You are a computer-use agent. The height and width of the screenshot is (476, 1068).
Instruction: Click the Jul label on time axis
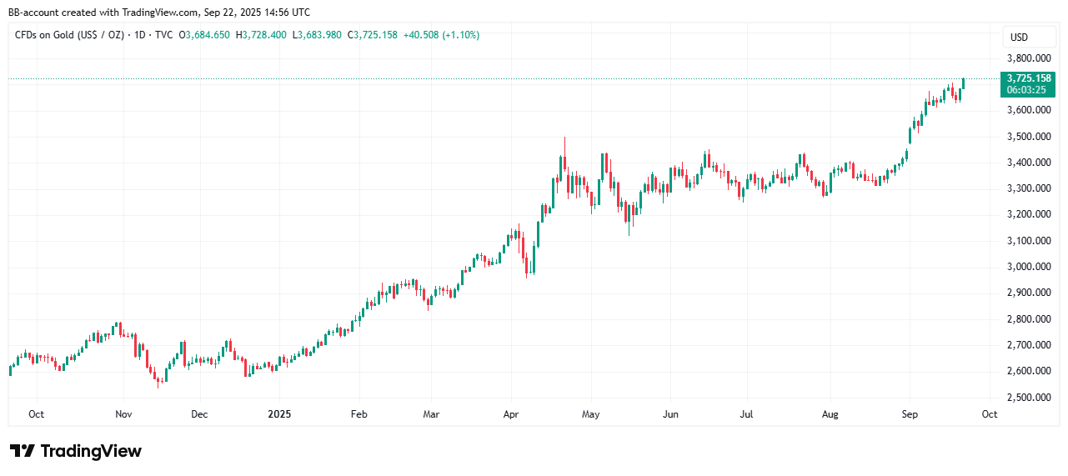point(746,413)
